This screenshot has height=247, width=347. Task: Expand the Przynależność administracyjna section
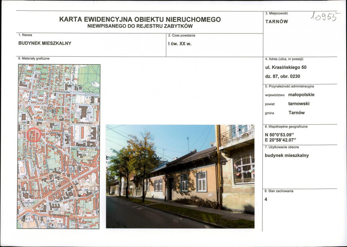tap(289, 86)
